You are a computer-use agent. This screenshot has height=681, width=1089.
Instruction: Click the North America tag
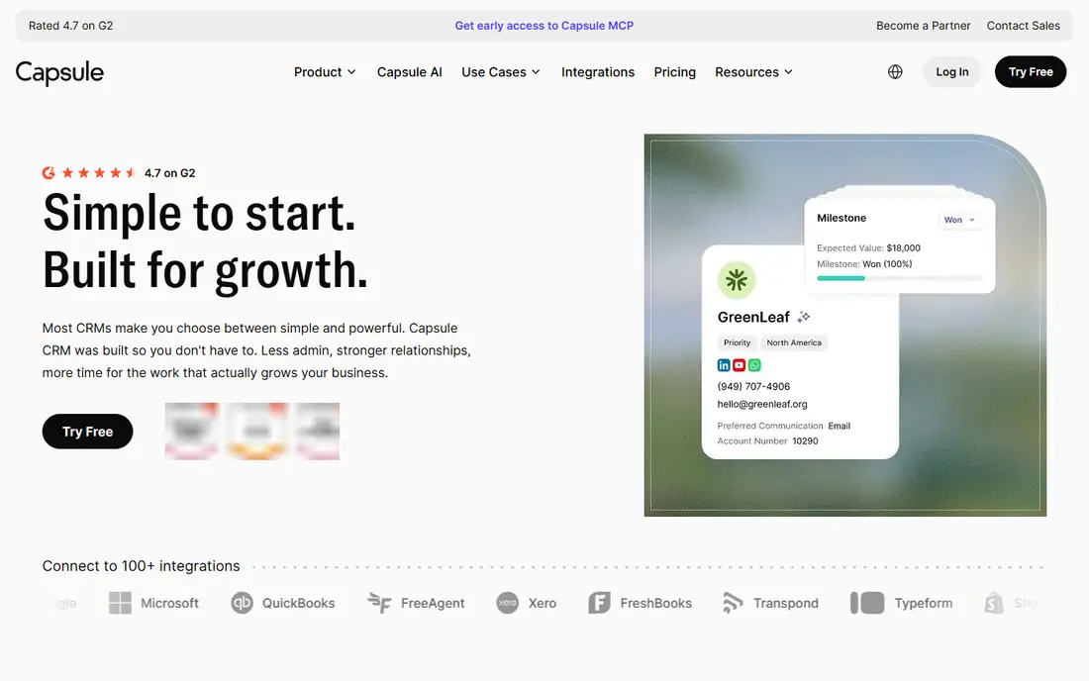(x=794, y=342)
